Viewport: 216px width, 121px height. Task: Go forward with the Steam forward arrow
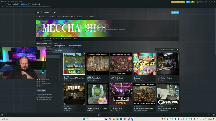click(x=5, y=4)
